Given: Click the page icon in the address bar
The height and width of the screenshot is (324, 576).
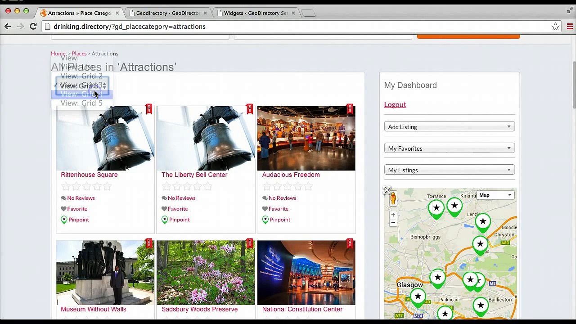Looking at the screenshot, I should click(47, 27).
